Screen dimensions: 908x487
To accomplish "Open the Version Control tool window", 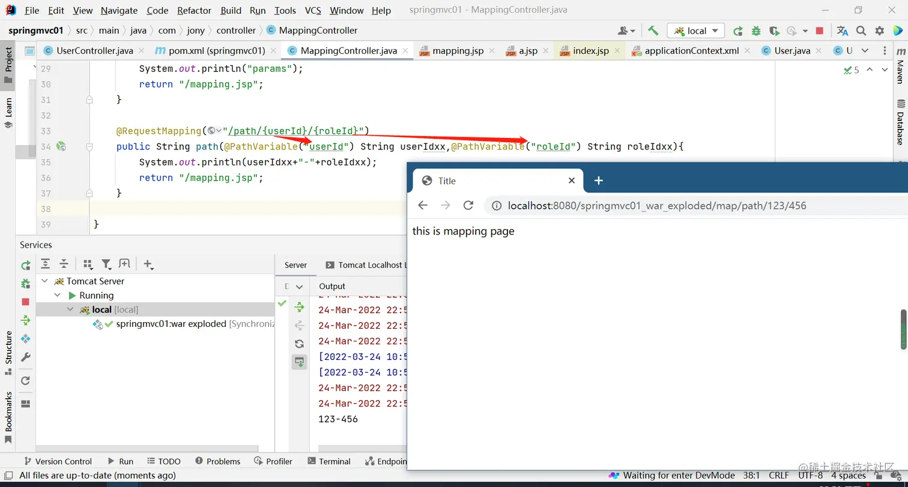I will click(58, 461).
